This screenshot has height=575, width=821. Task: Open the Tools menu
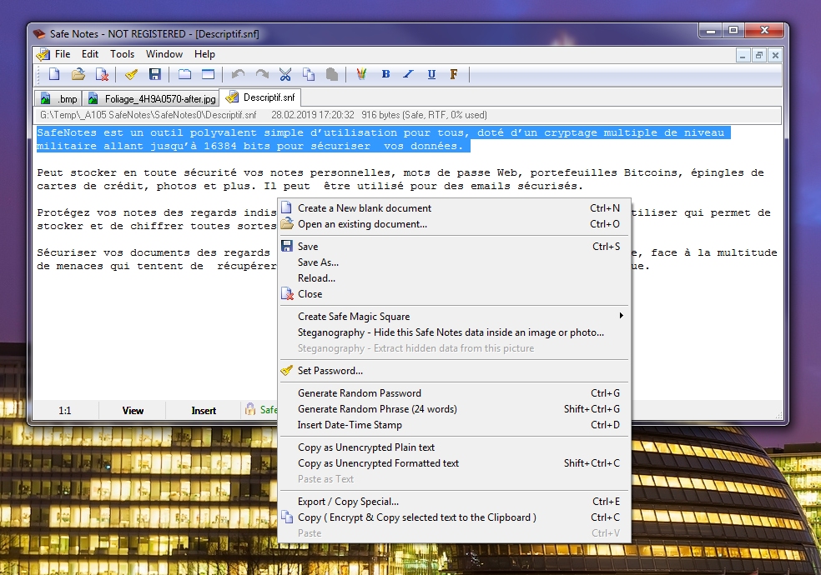tap(122, 54)
